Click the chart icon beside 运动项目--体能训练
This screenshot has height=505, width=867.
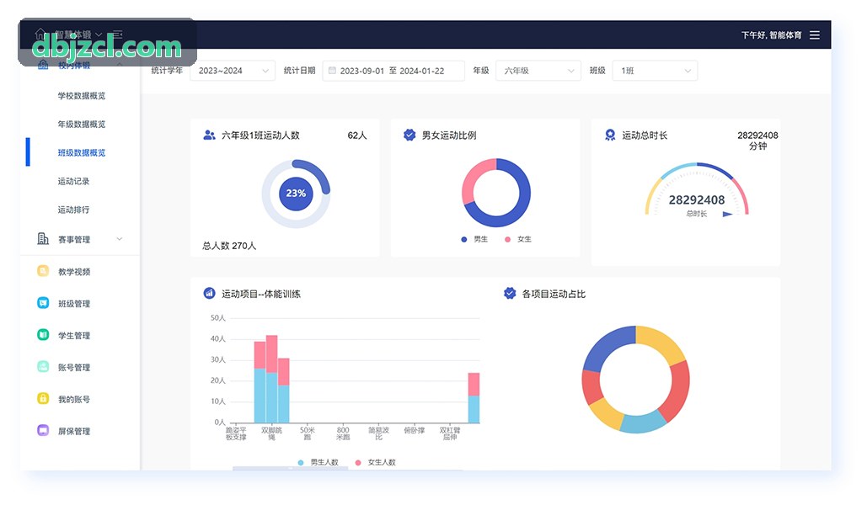pyautogui.click(x=209, y=294)
